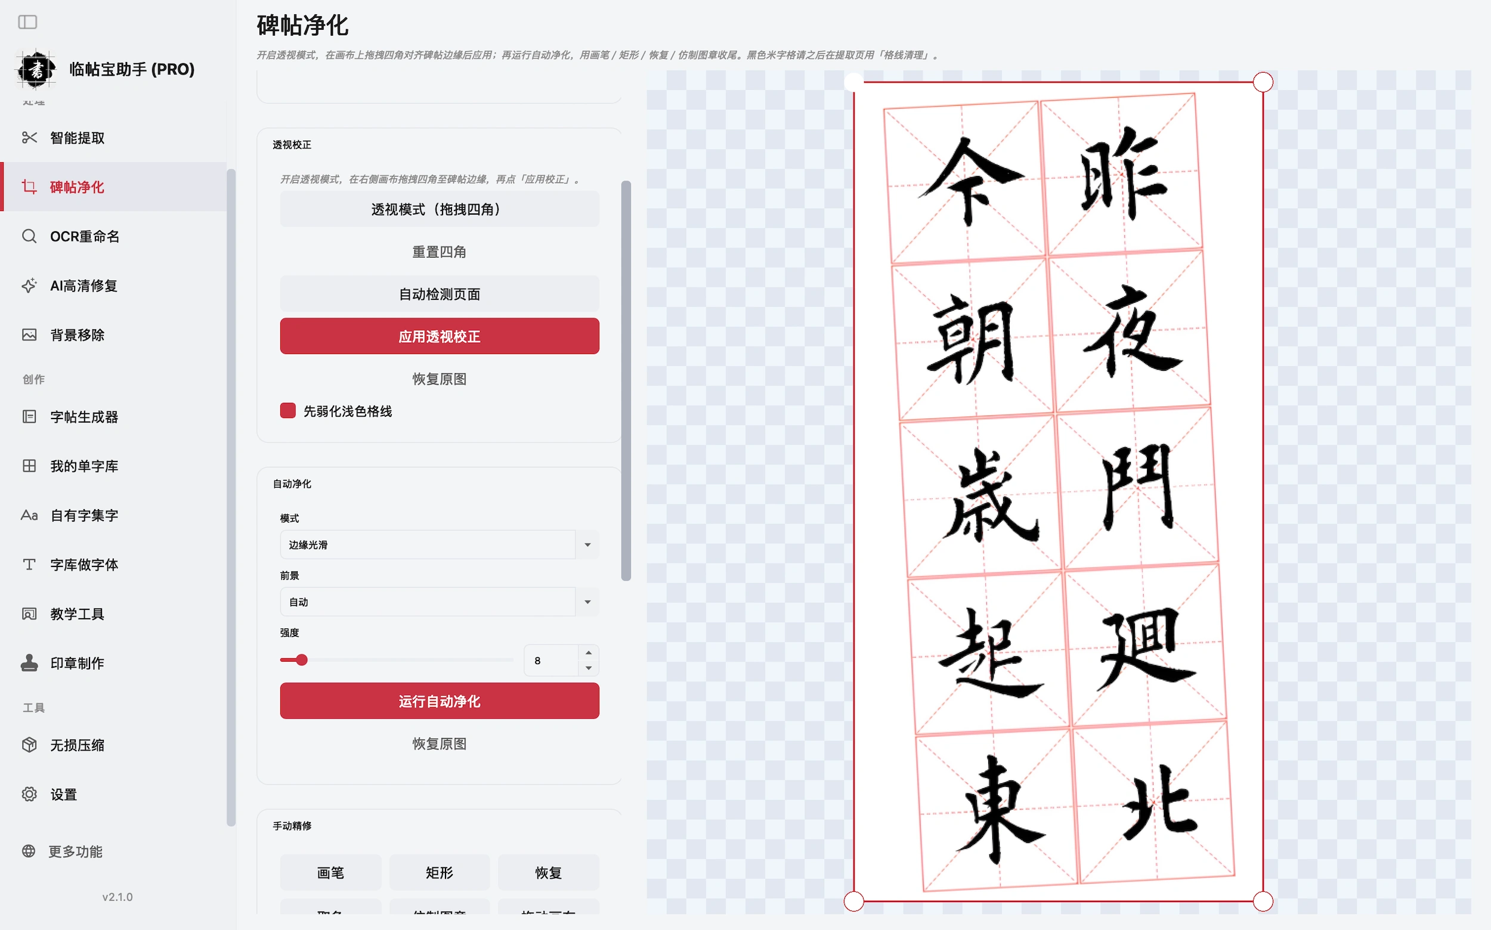Open the 模式 dropdown showing 边缘光滑
The width and height of the screenshot is (1491, 930).
(440, 544)
